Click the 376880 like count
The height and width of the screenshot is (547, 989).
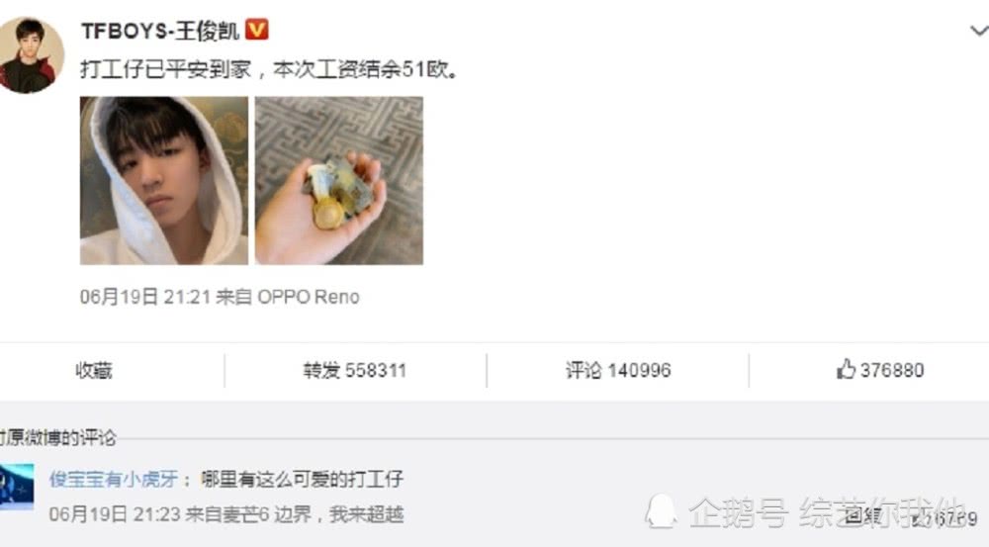point(892,370)
